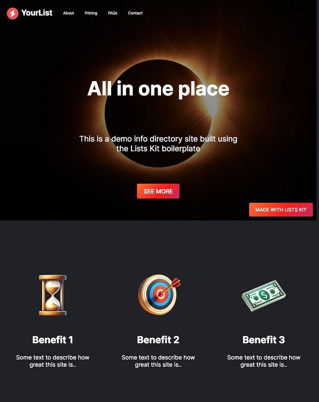Navigate to the Contact page
This screenshot has width=319, height=402.
click(x=135, y=13)
